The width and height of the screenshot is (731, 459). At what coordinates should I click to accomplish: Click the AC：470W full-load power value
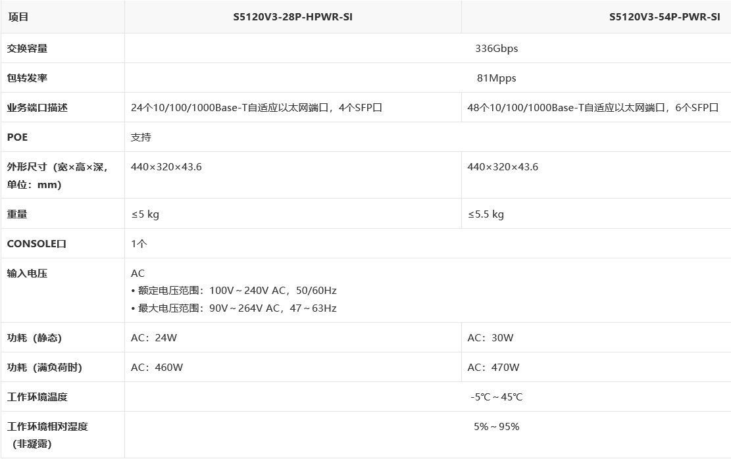click(x=493, y=368)
